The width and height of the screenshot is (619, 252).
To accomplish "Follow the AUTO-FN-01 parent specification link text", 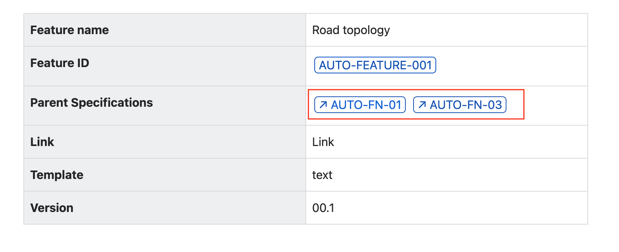I will [x=366, y=105].
